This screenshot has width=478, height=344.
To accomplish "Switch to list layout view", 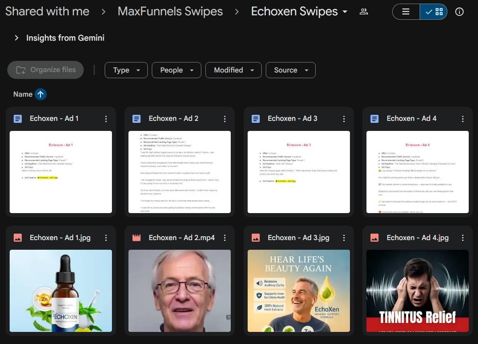I will (406, 12).
